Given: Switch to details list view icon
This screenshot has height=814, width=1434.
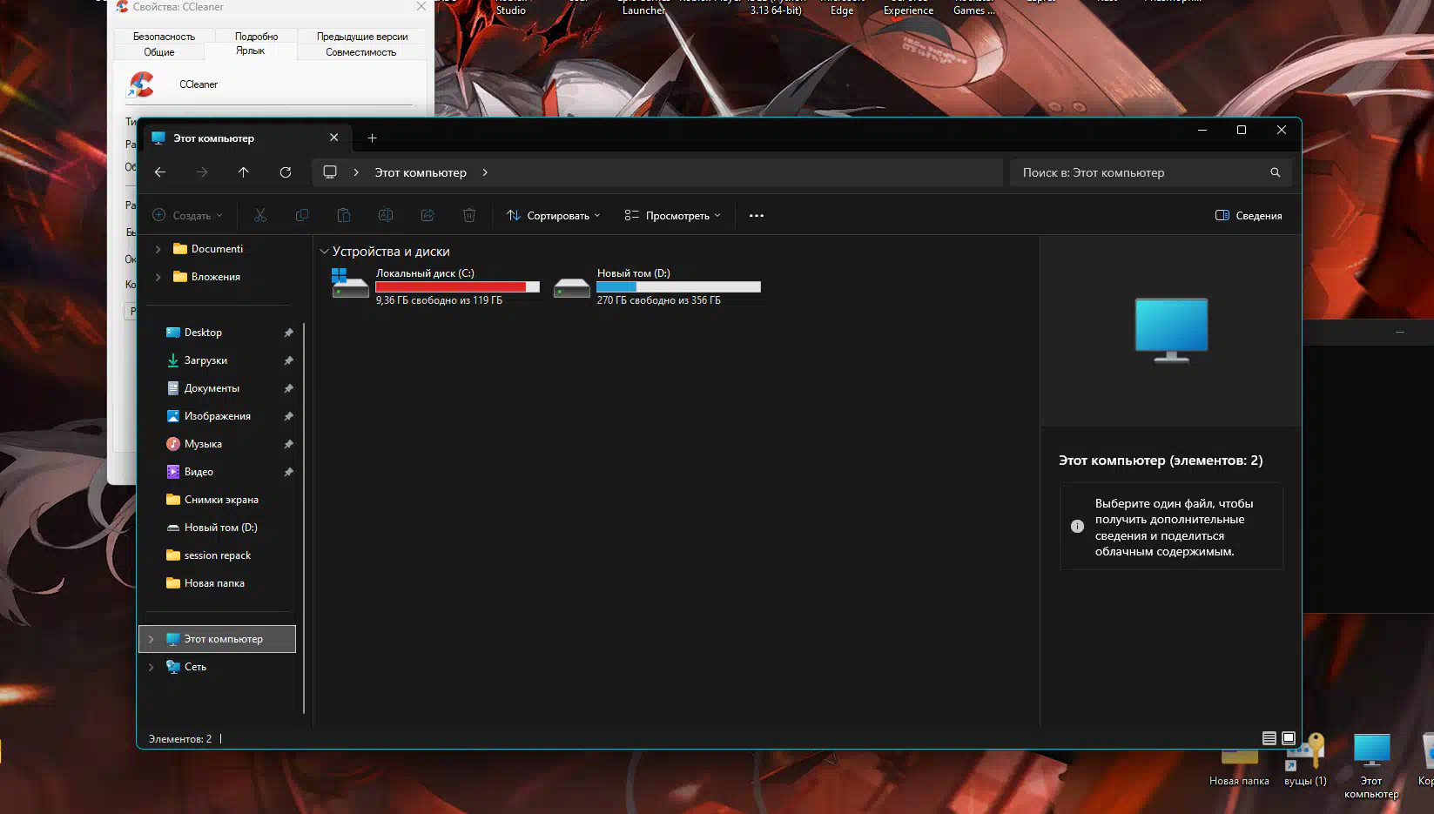Looking at the screenshot, I should point(1269,738).
